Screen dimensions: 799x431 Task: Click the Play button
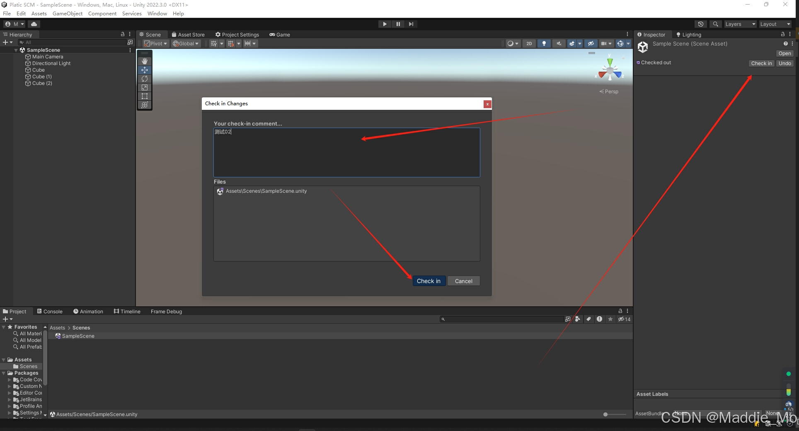coord(385,24)
